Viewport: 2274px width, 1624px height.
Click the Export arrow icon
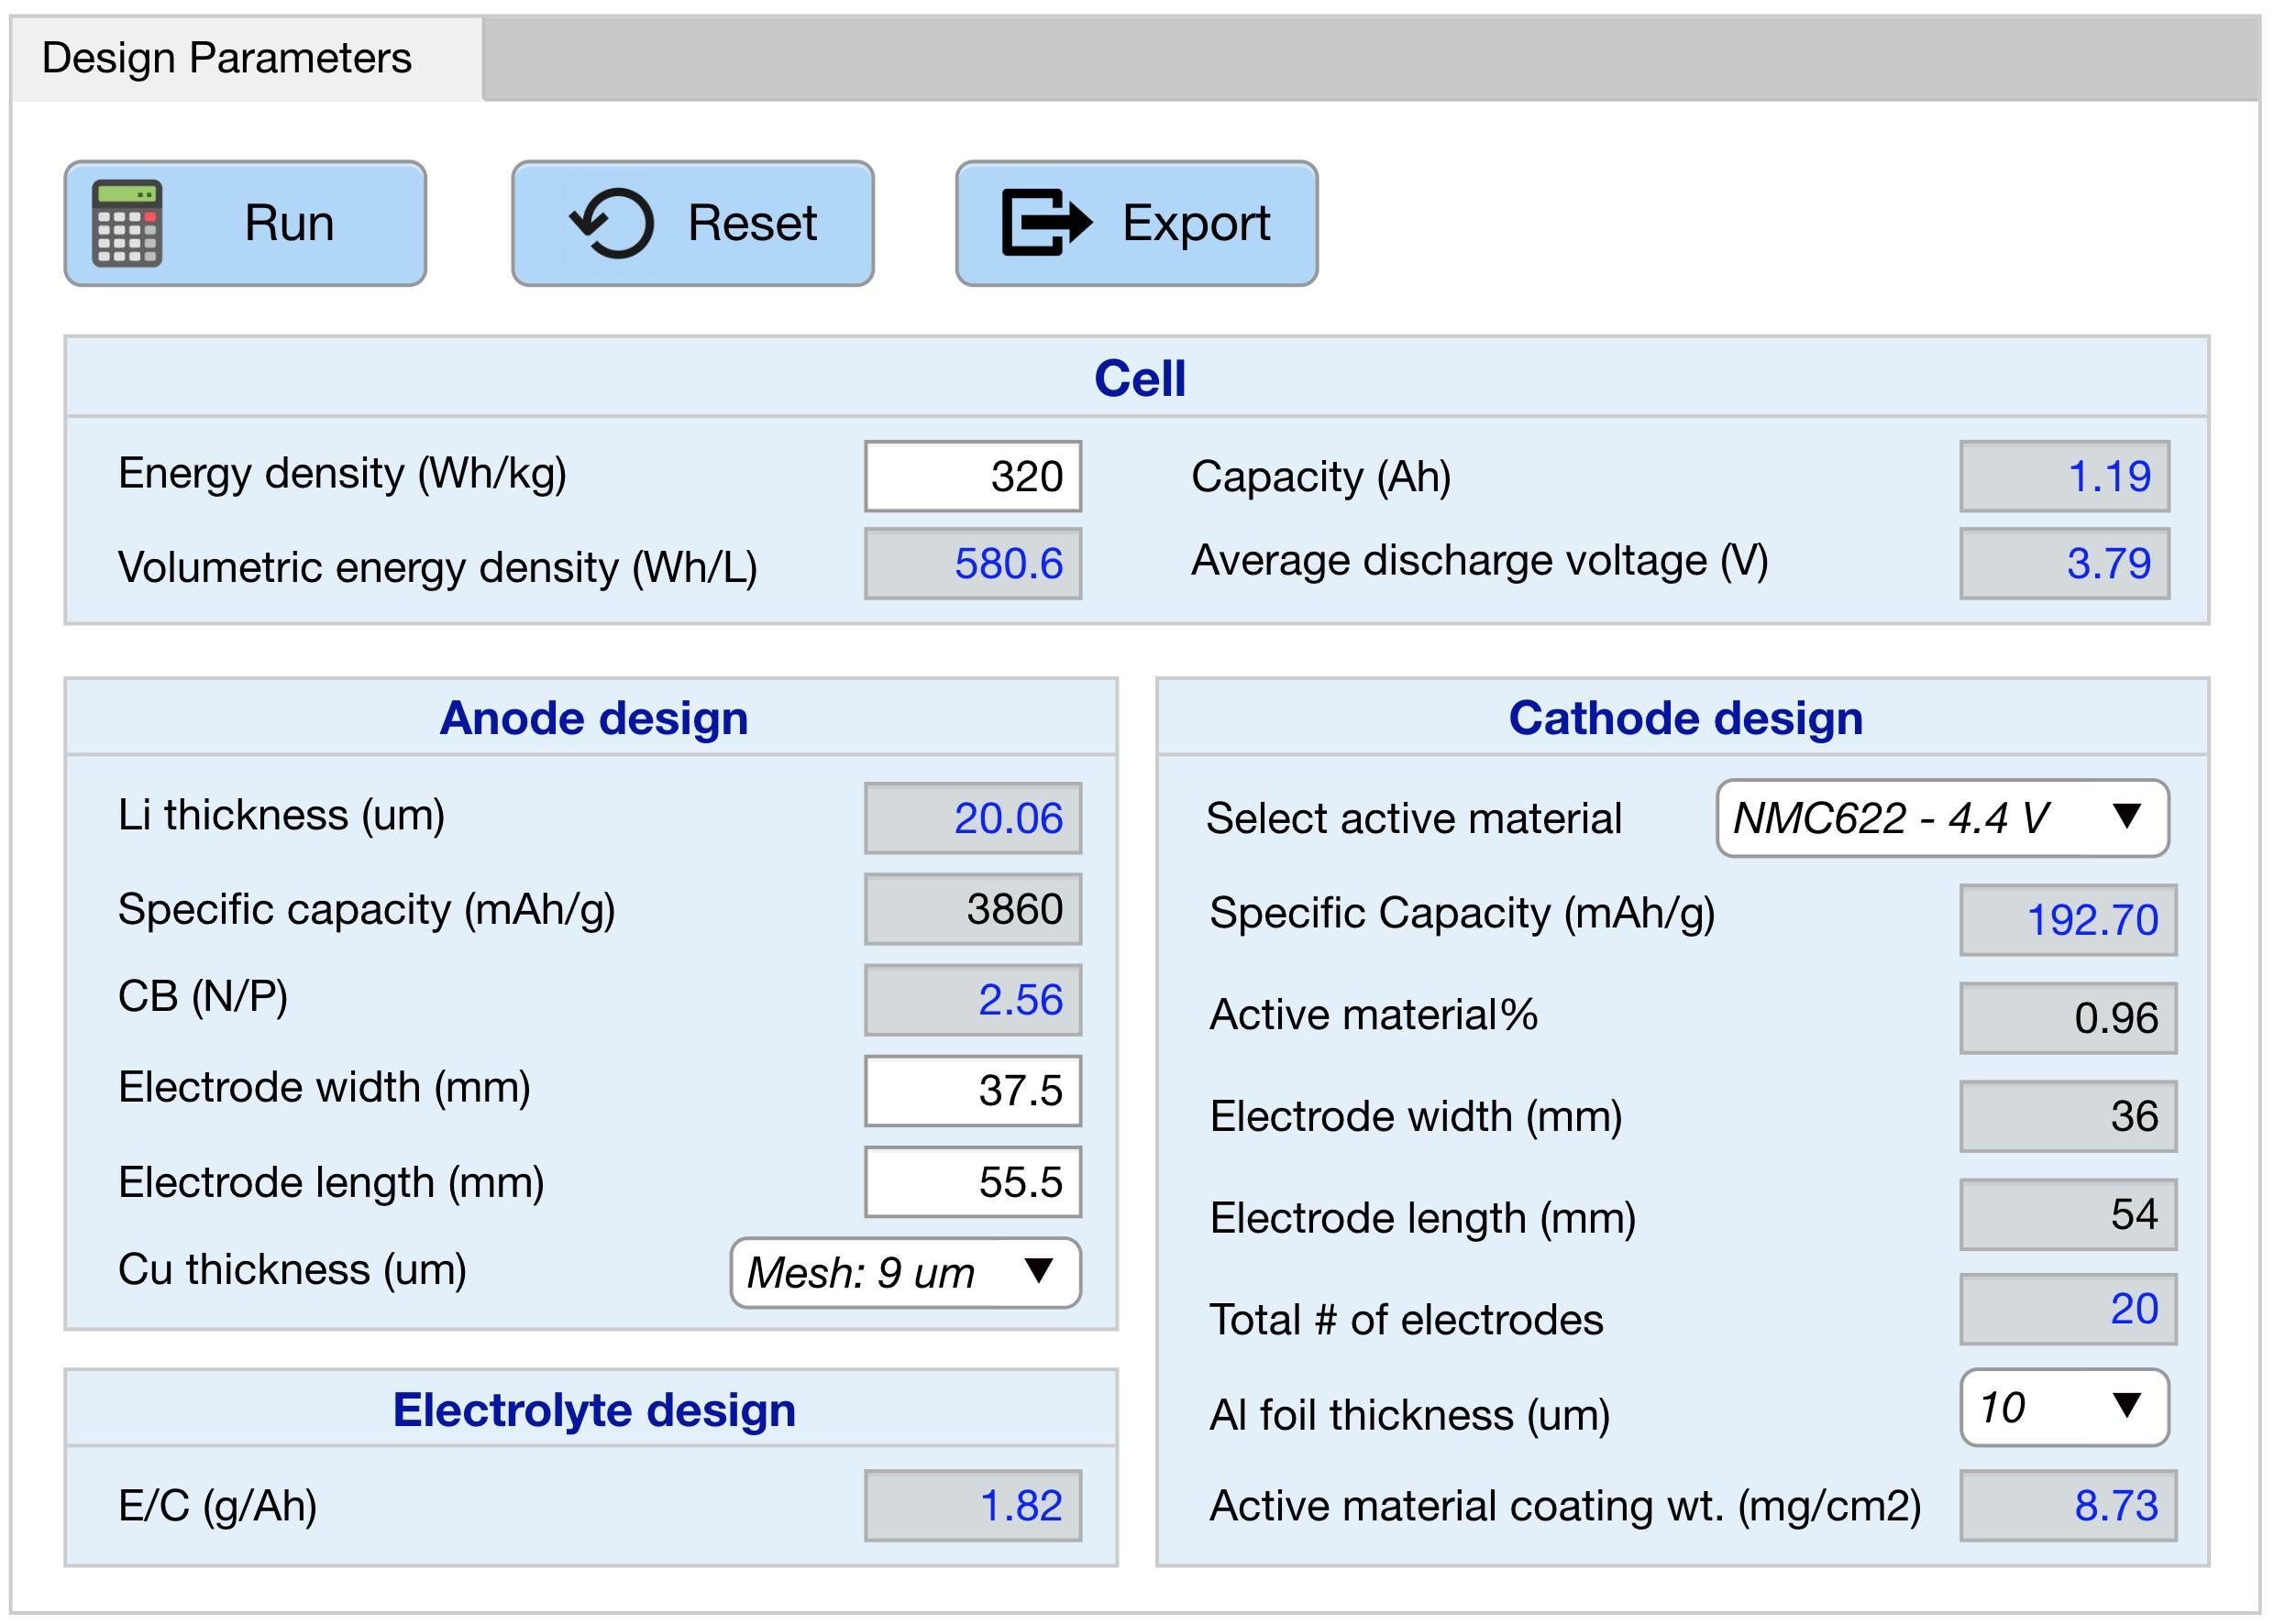click(x=1046, y=223)
